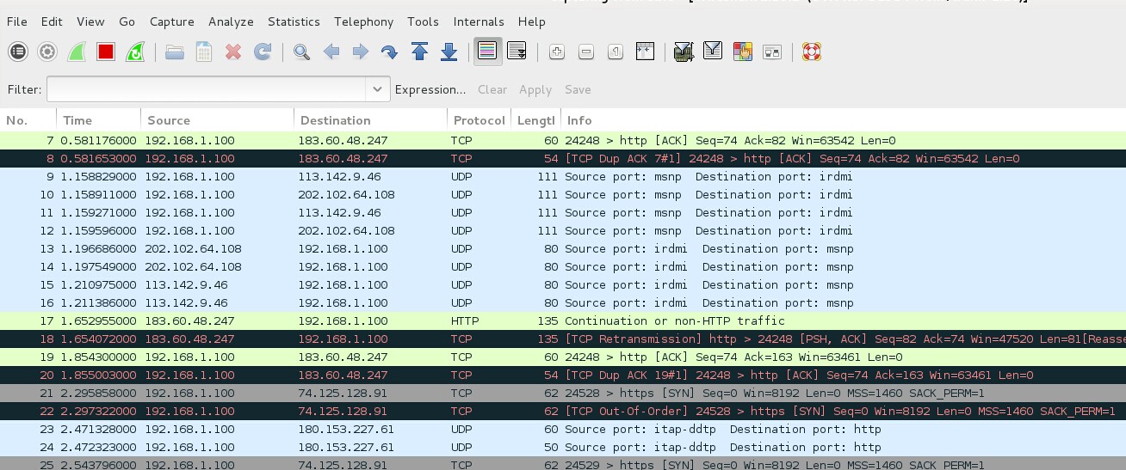Select packet 20 TCP Dup ACK 19#1
The height and width of the screenshot is (470, 1126).
[x=563, y=375]
